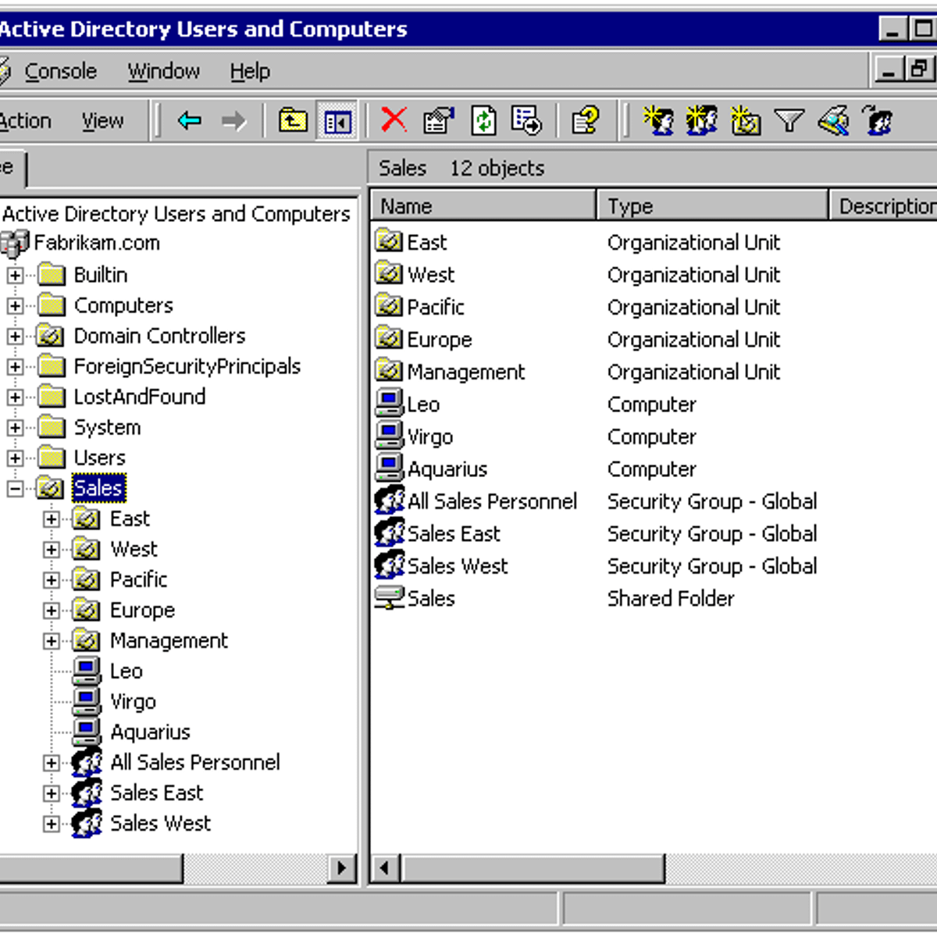Expand the All Sales Personnel group node
937x937 pixels.
[x=50, y=762]
